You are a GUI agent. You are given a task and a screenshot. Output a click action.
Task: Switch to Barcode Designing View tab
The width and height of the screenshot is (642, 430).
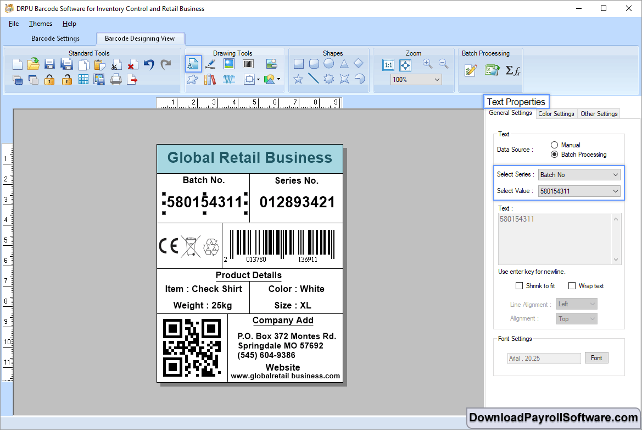(x=140, y=38)
